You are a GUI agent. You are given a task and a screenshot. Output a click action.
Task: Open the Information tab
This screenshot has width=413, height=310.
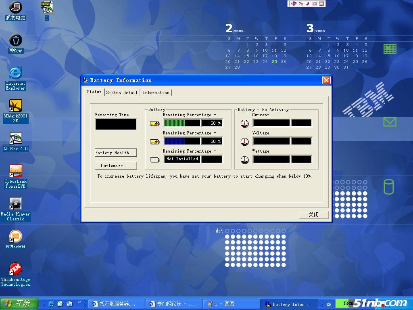(x=156, y=92)
